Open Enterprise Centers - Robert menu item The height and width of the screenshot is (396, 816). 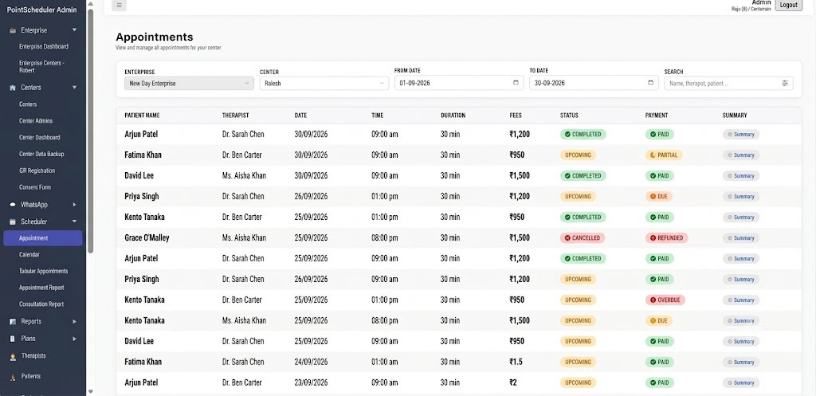point(42,66)
